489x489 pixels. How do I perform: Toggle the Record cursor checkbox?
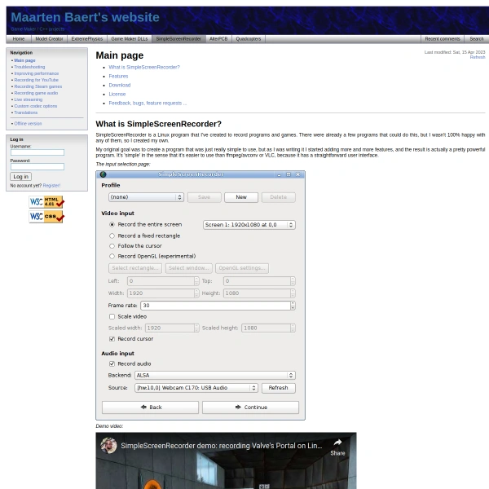coord(112,339)
